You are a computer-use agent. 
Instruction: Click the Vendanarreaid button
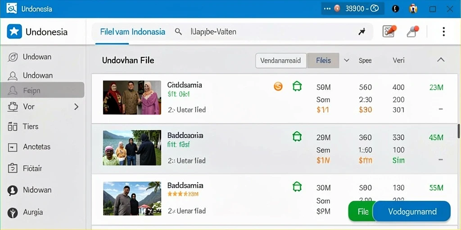click(x=281, y=61)
